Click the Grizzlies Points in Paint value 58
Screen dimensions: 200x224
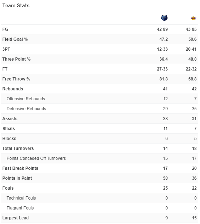(x=165, y=178)
